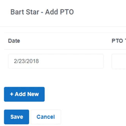126x126 pixels.
Task: Select the field under the PTO heading
Action: (119, 61)
